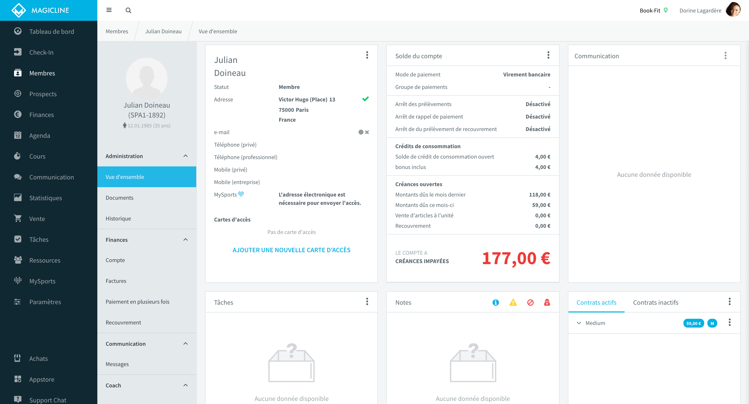Screen dimensions: 749x404
Task: Click AJOUTER UNE NOUVELLE CARTE D'ACCÈS link
Action: 291,250
